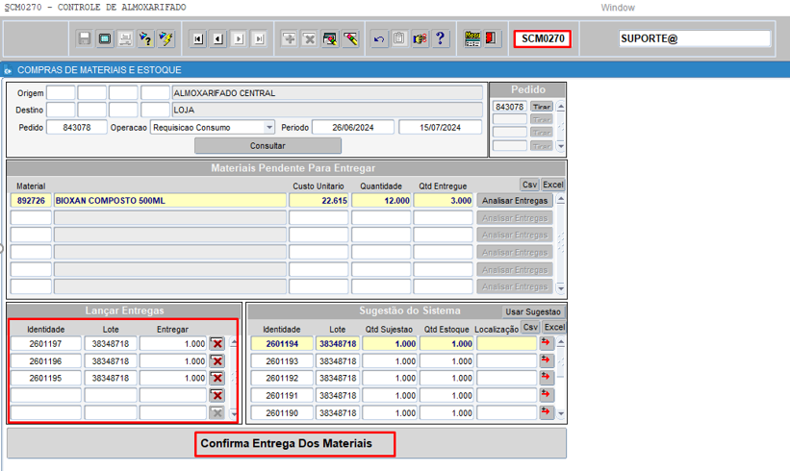Remove delivery row 2601197 with red X
This screenshot has width=790, height=471.
pos(217,344)
